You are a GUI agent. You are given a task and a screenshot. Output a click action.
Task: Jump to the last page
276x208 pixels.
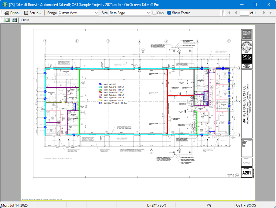pos(271,13)
